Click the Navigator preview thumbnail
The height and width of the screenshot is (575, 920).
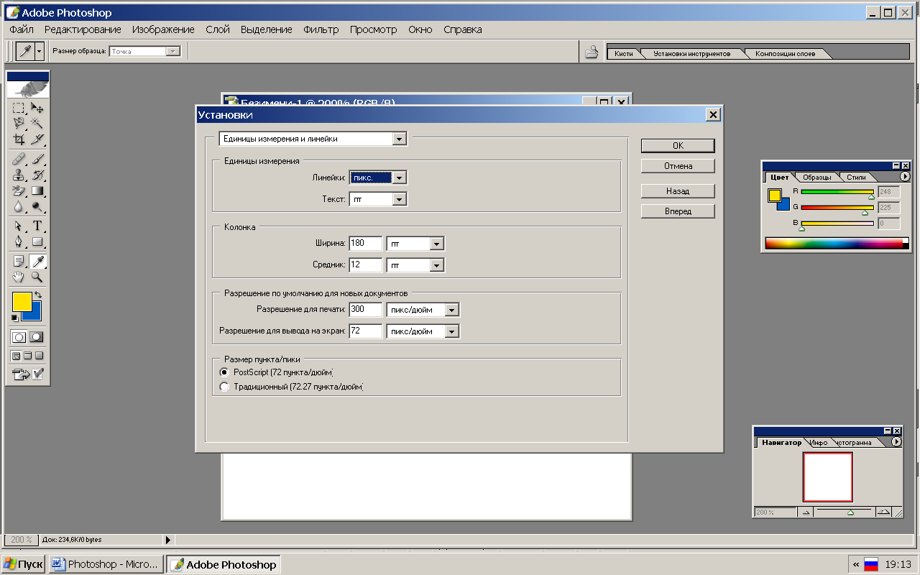click(x=828, y=477)
